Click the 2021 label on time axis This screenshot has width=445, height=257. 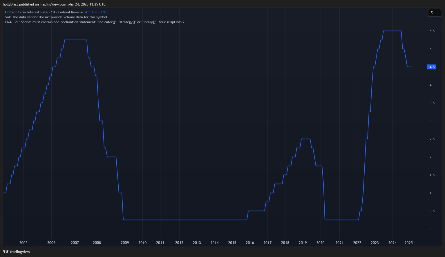339,243
